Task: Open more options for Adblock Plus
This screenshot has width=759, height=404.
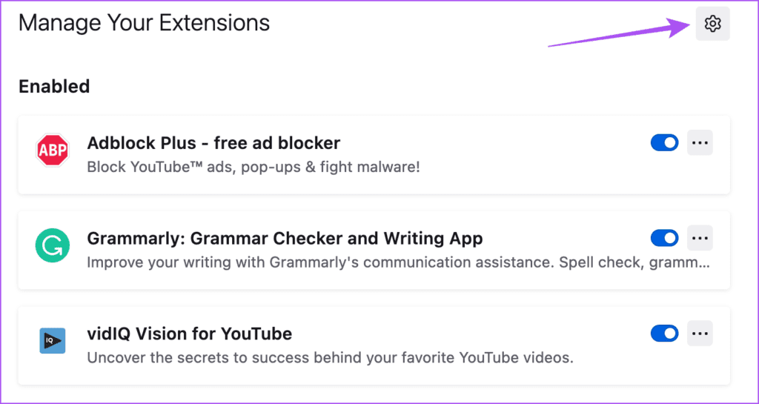Action: point(700,143)
